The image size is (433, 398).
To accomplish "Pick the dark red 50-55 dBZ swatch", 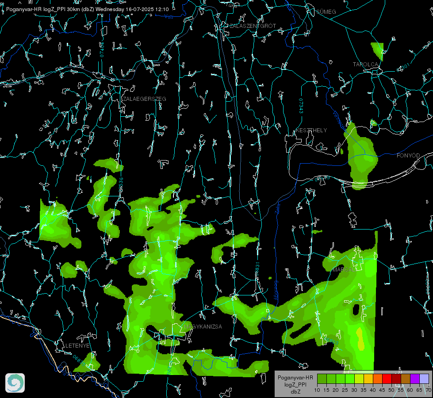I will click(x=396, y=379).
